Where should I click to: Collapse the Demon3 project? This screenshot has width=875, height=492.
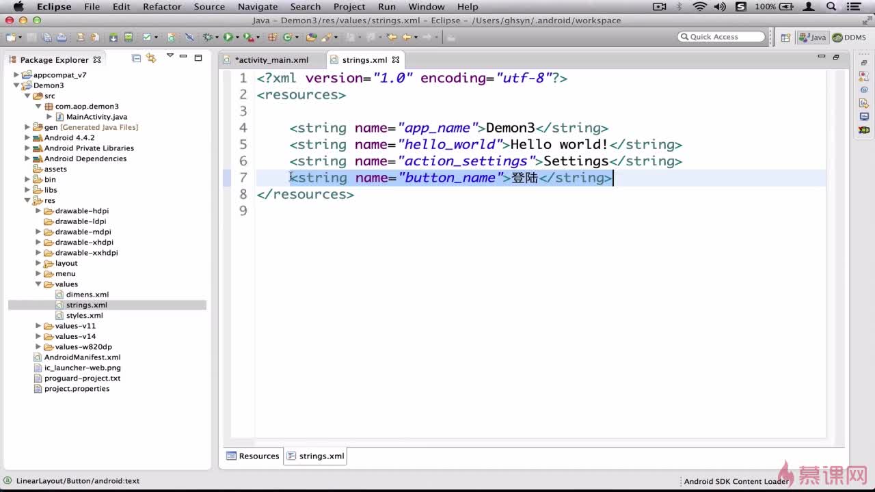[16, 85]
